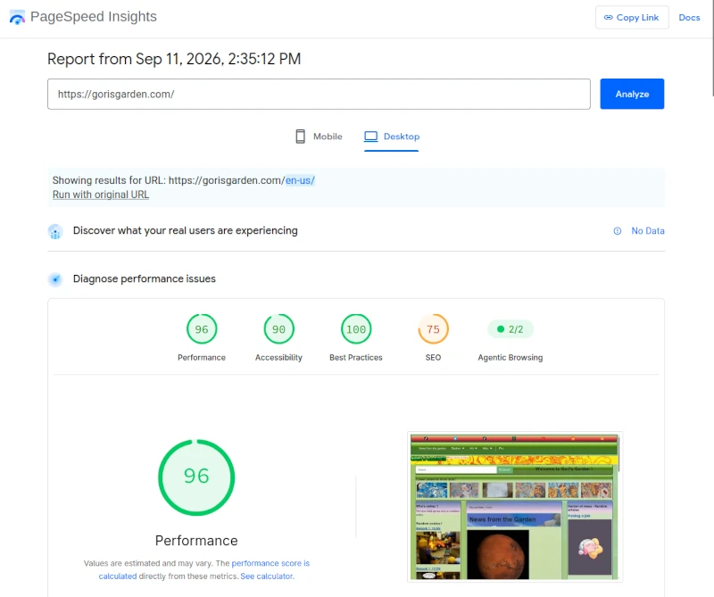
Task: Click the Accessibility 90 score gauge
Action: pos(278,329)
